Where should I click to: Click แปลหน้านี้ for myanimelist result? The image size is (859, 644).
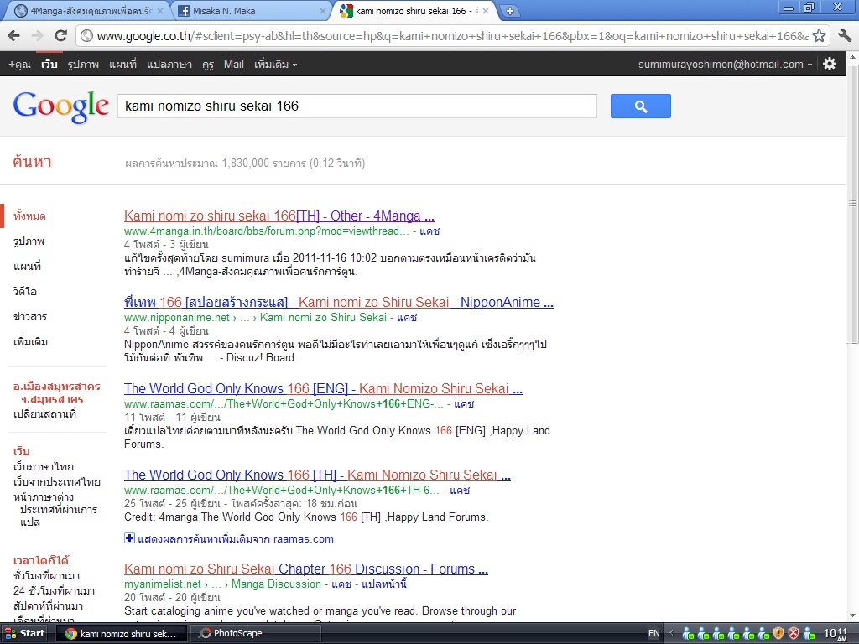tap(384, 584)
